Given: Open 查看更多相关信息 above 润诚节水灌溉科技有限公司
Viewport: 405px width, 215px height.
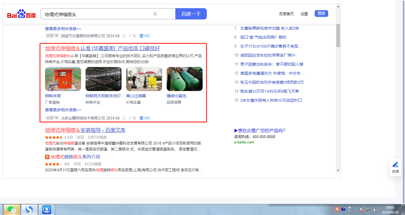Looking at the screenshot, I should (63, 29).
